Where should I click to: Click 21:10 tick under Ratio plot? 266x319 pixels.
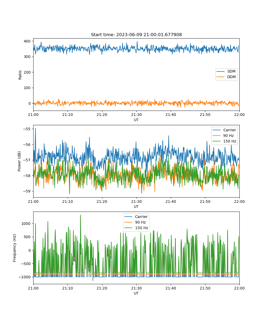pos(68,115)
